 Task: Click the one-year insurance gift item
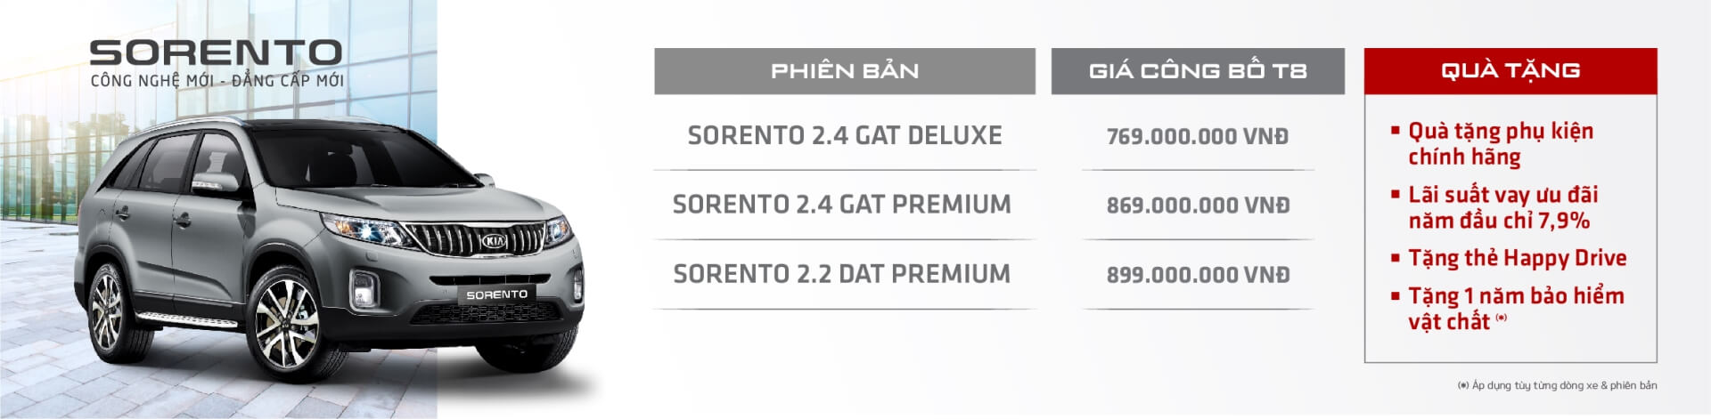pyautogui.click(x=1515, y=308)
